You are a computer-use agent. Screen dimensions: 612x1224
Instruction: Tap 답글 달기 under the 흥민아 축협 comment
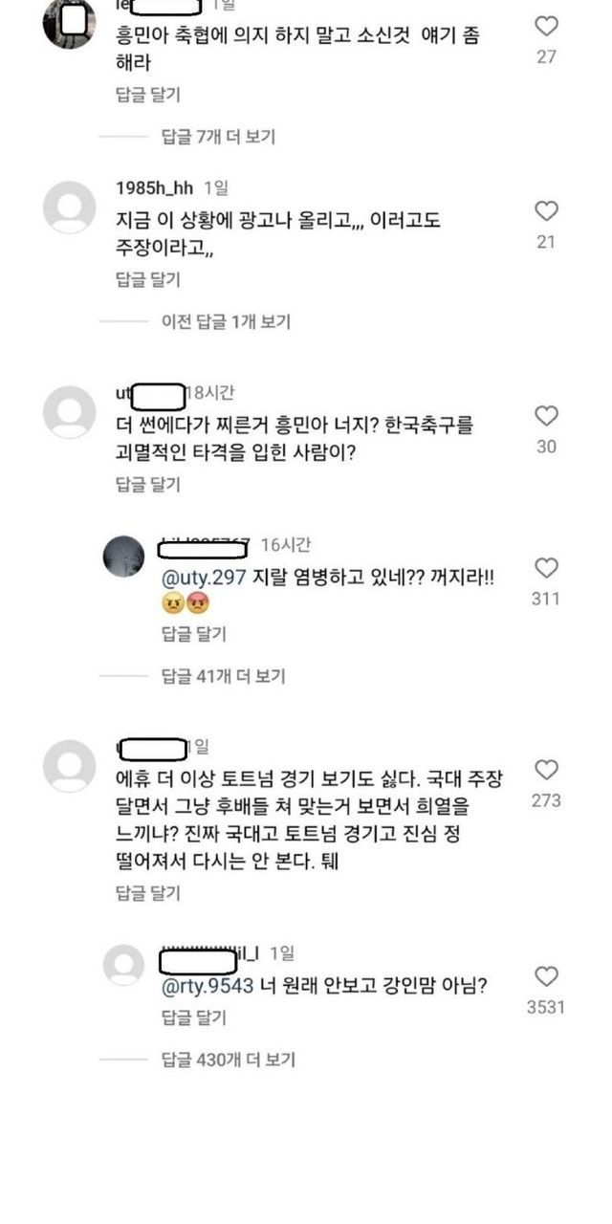click(147, 95)
